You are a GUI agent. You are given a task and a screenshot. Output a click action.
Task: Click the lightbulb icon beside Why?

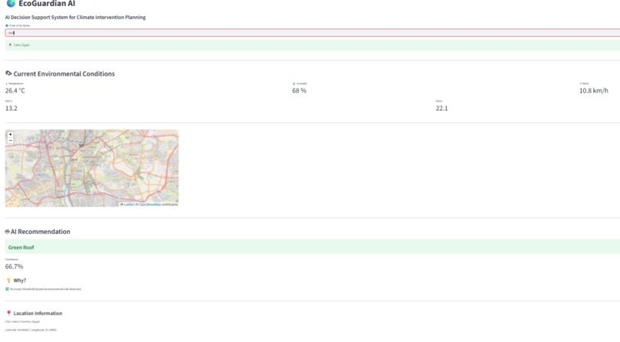coord(8,280)
